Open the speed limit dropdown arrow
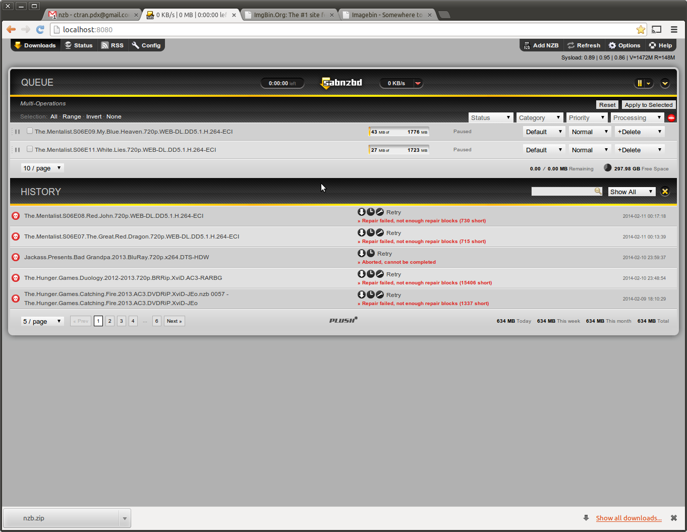The width and height of the screenshot is (687, 532). (x=418, y=83)
